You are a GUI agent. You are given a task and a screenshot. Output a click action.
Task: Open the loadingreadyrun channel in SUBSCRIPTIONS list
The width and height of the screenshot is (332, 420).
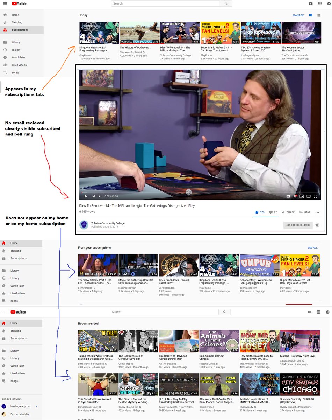pos(22,407)
